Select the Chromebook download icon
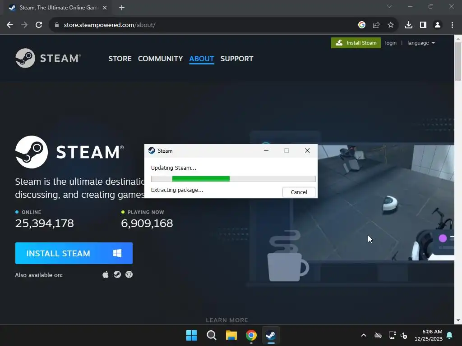The height and width of the screenshot is (346, 462). (x=129, y=274)
